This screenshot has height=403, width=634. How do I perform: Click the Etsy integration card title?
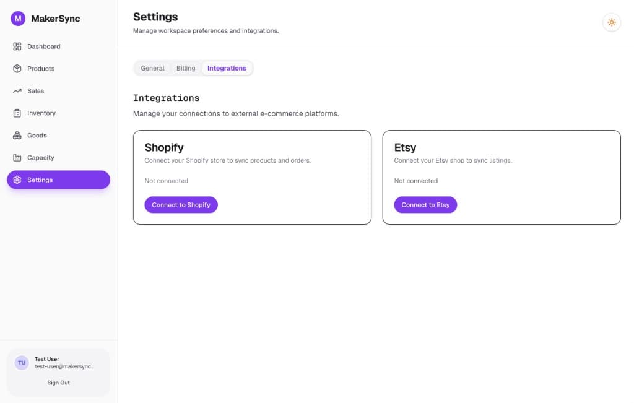tap(405, 147)
